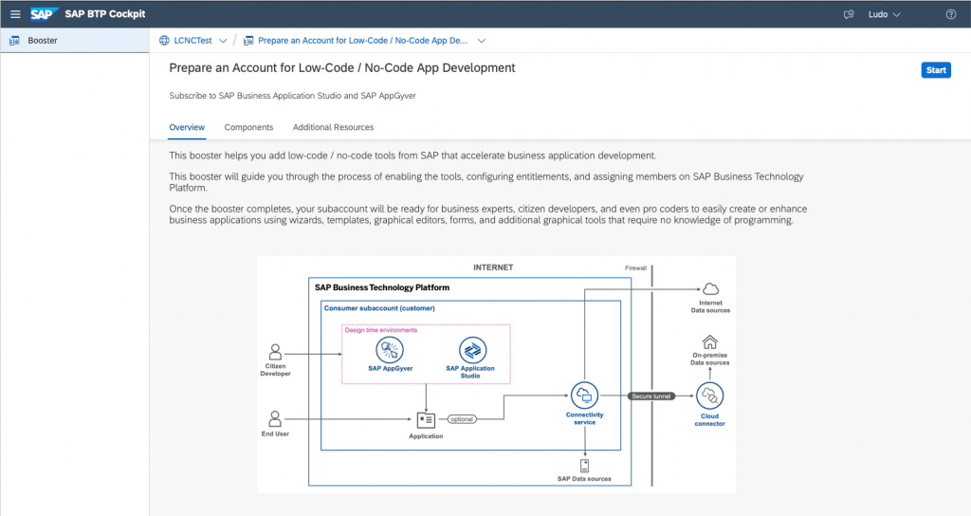The image size is (971, 516).
Task: Click the page heading Prepare an Account
Action: click(341, 68)
